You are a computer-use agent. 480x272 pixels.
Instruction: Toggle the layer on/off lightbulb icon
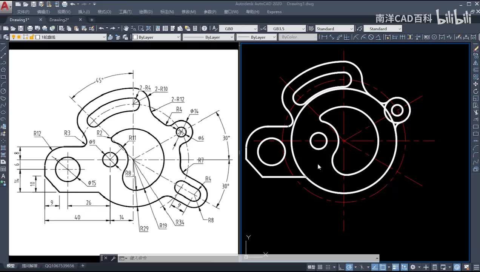(x=13, y=37)
